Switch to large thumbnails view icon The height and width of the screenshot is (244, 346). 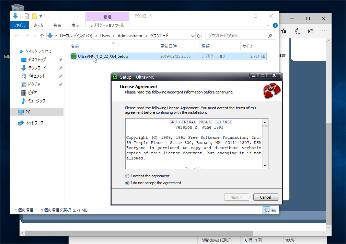click(274, 210)
